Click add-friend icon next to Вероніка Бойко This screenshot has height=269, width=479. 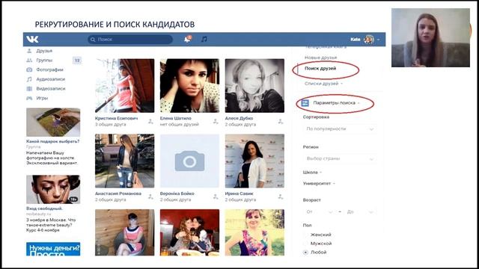216,197
